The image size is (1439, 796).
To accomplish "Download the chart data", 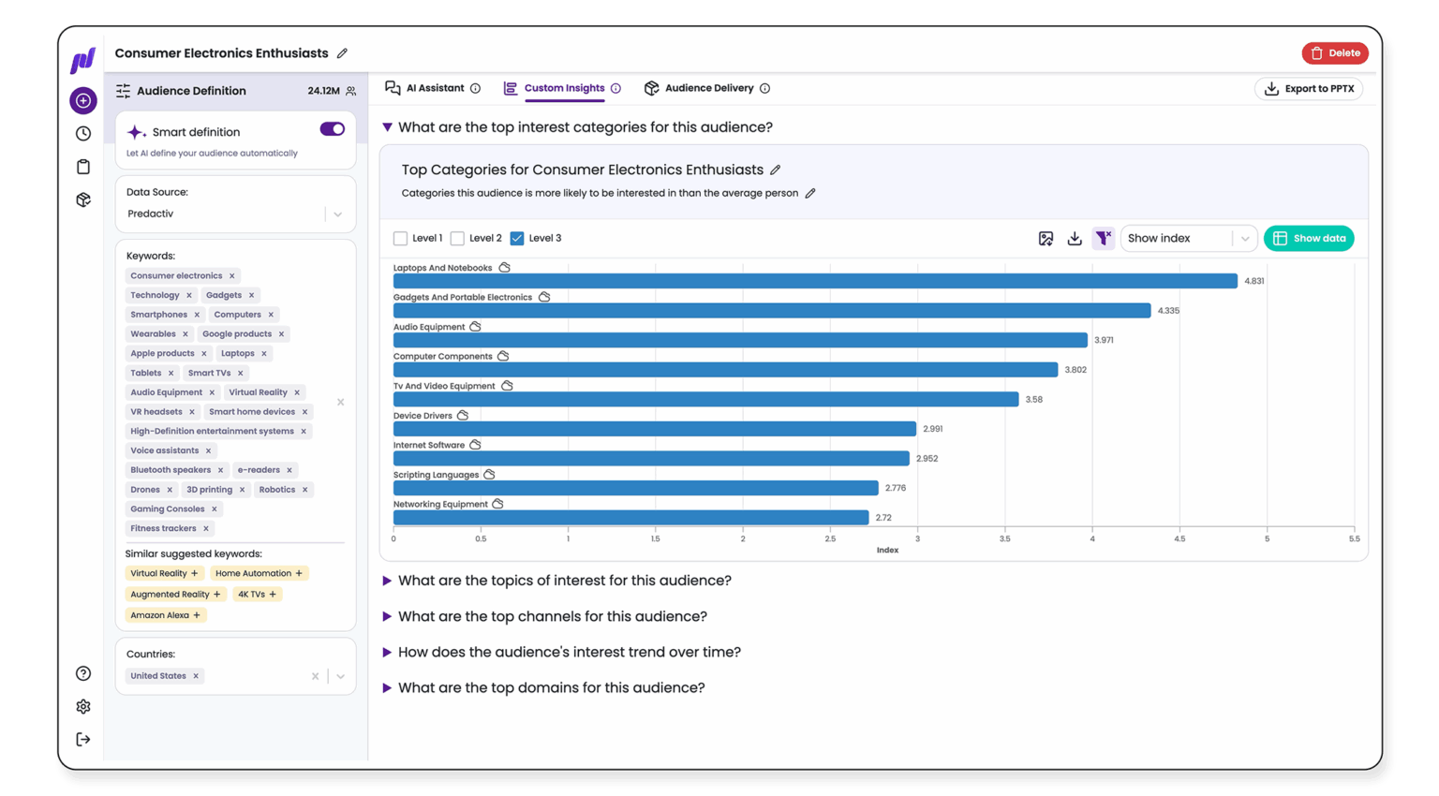I will [x=1075, y=238].
